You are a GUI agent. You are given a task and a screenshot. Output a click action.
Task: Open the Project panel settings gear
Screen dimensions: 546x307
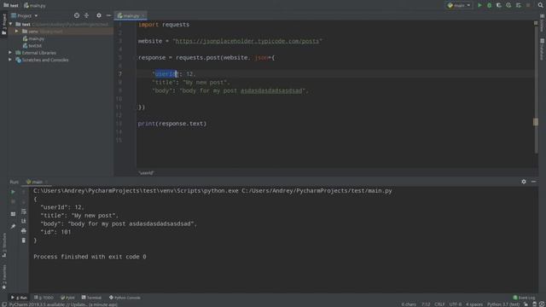coord(99,15)
